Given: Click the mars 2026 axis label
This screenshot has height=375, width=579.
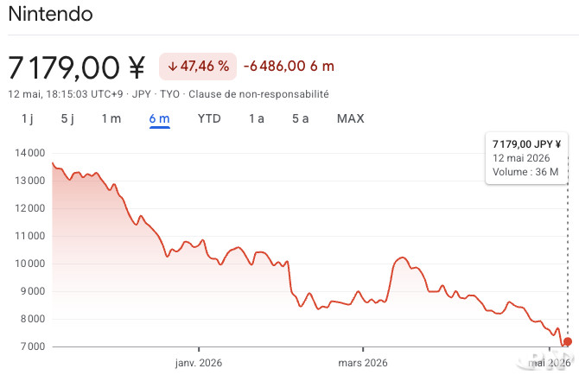Looking at the screenshot, I should [x=363, y=363].
